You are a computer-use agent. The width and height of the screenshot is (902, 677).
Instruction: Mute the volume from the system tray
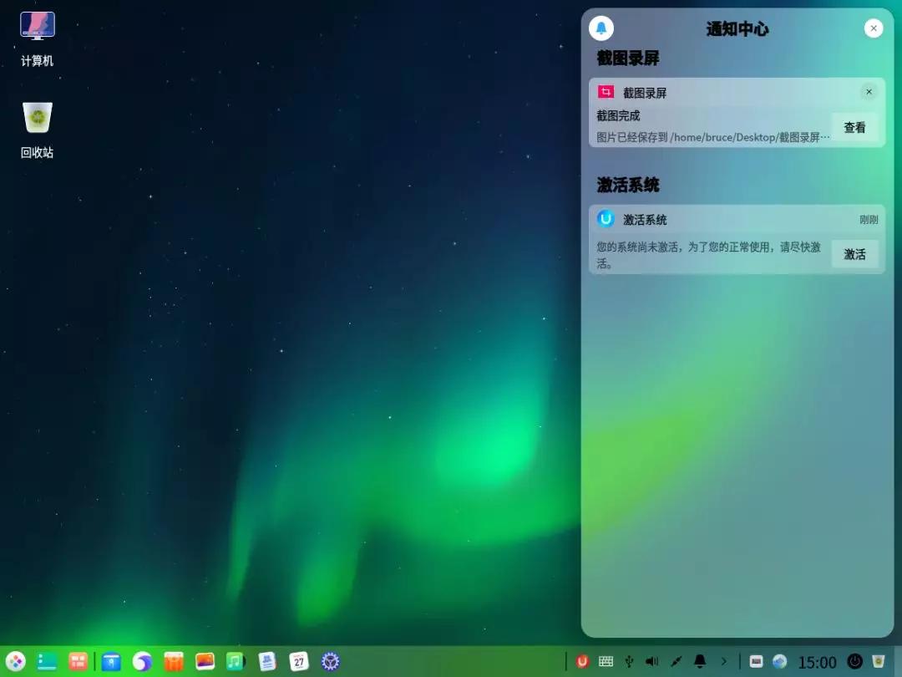(x=652, y=661)
